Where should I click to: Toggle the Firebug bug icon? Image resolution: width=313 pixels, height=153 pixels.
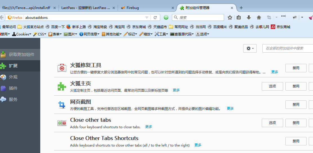[x=295, y=17]
